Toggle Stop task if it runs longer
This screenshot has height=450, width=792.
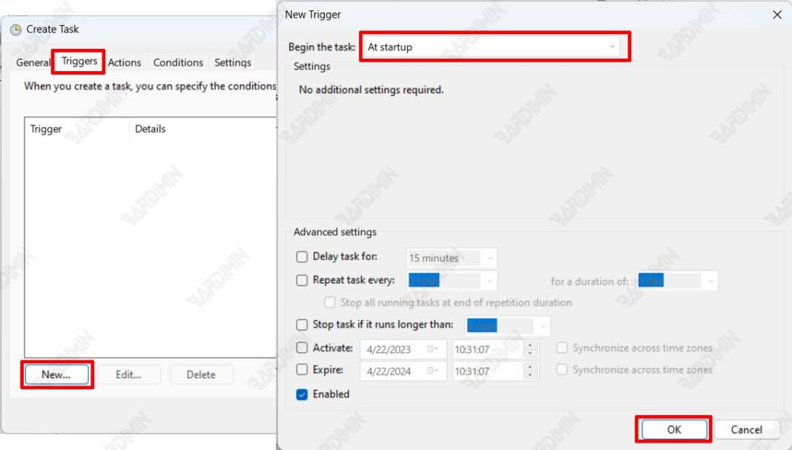pyautogui.click(x=302, y=325)
